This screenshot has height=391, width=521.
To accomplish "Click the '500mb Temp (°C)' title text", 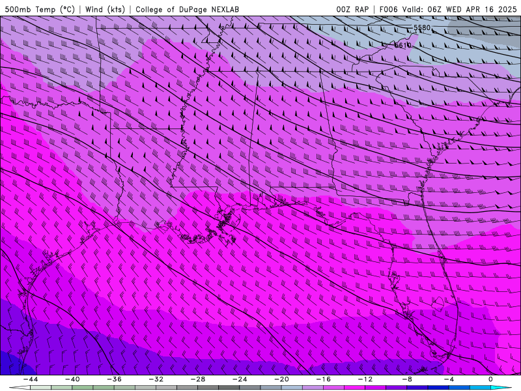I will click(x=40, y=9).
